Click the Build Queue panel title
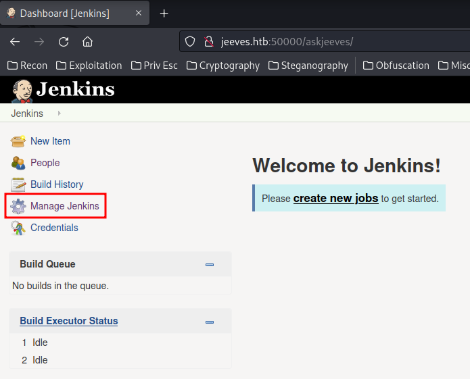470x379 pixels. pos(47,264)
